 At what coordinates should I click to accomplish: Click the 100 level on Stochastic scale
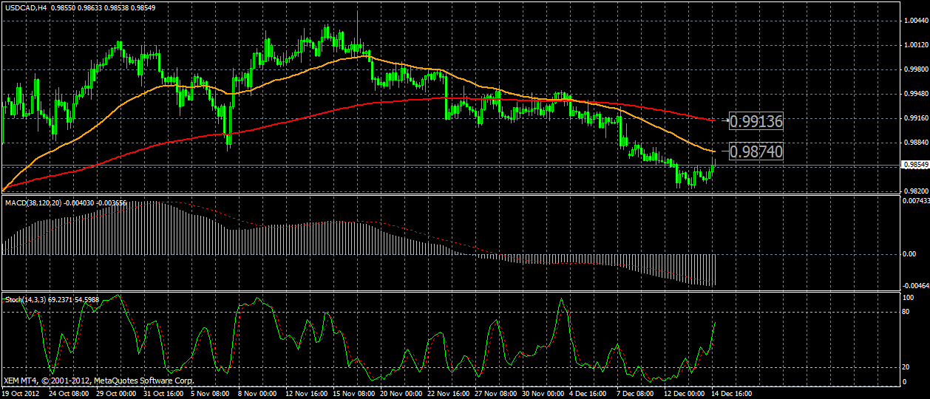click(908, 297)
